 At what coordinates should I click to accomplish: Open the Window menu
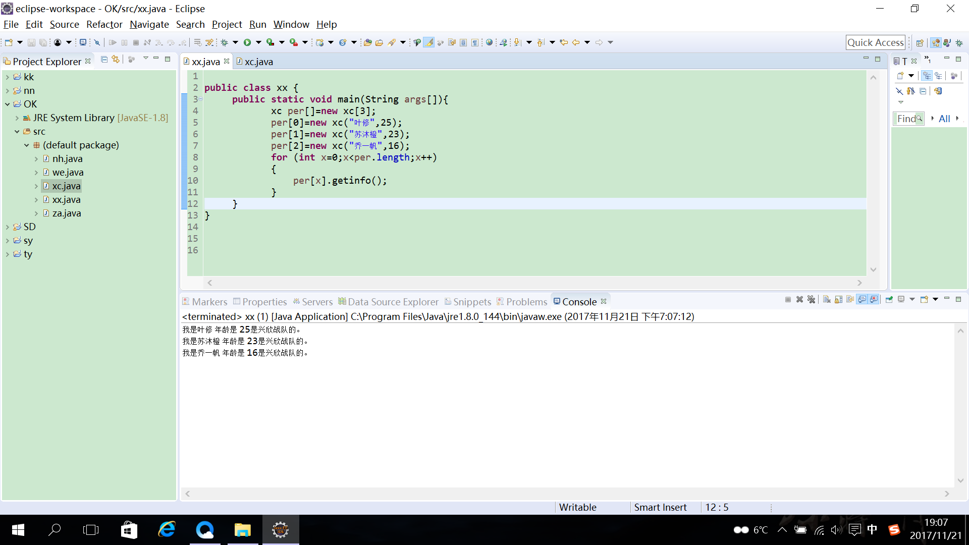pyautogui.click(x=291, y=24)
